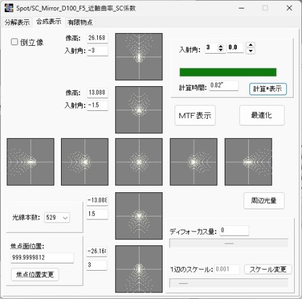Click the scale slider thumb
The image size is (302, 299).
(183, 283)
